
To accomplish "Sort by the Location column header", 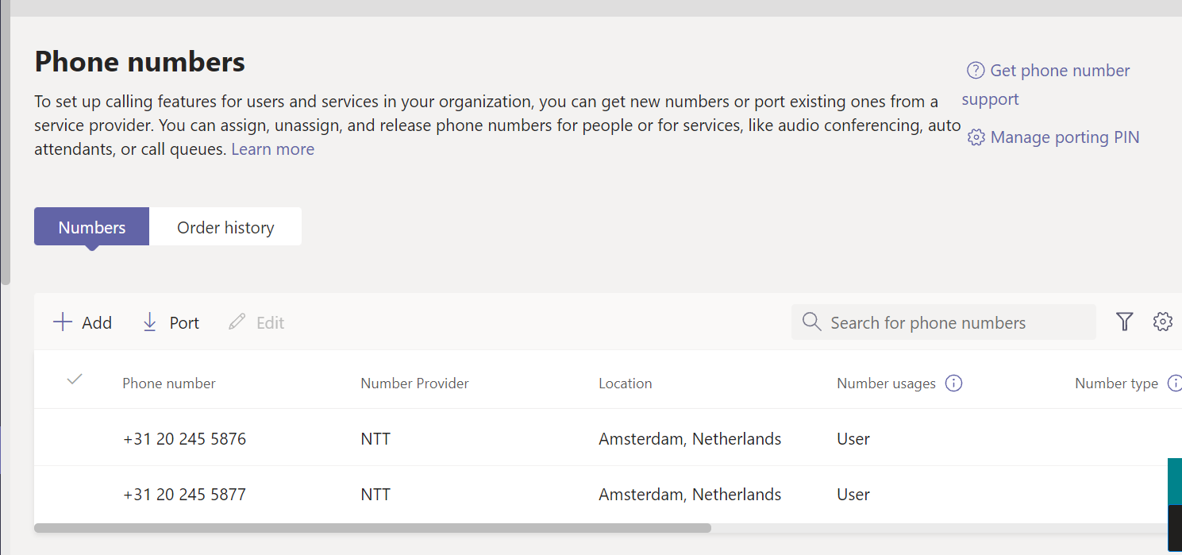I will pos(625,383).
